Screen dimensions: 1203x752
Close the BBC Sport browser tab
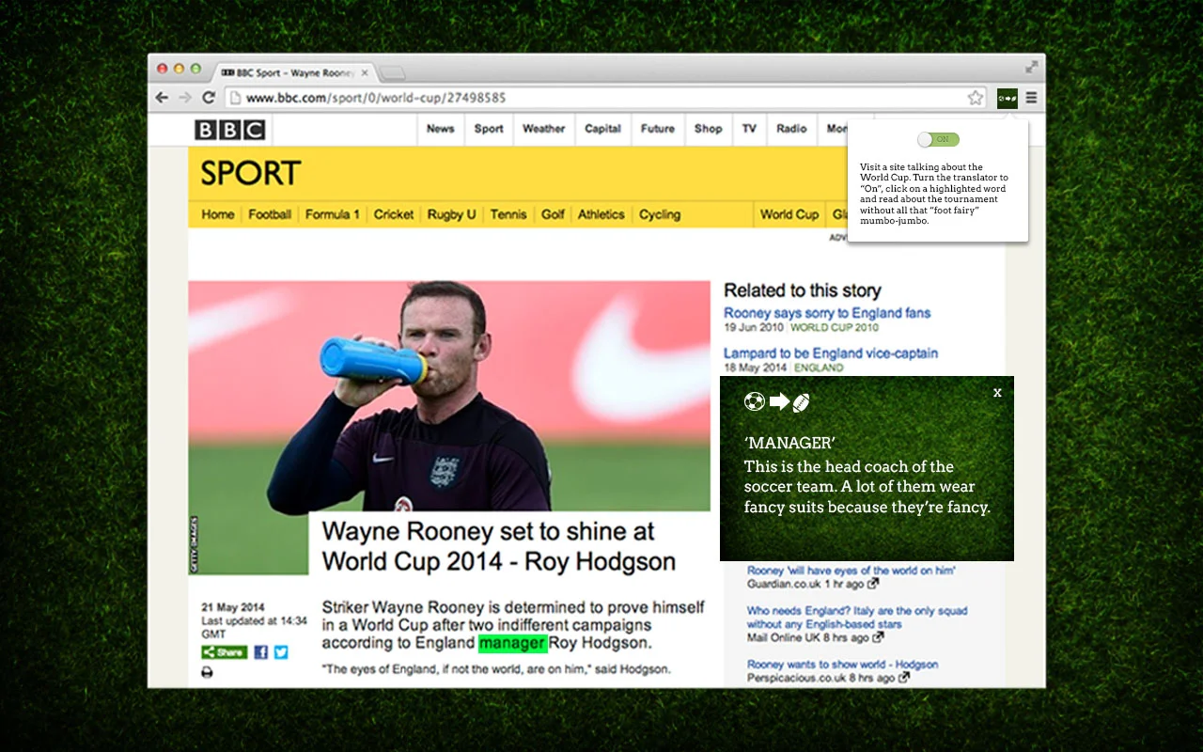[366, 72]
